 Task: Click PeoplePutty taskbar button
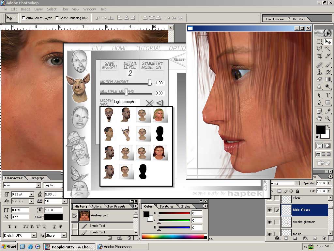pyautogui.click(x=69, y=247)
